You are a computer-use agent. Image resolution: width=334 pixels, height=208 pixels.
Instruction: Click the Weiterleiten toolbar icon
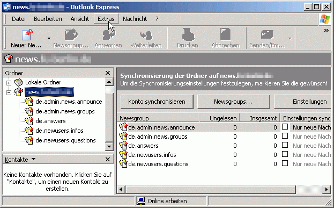[x=146, y=35]
